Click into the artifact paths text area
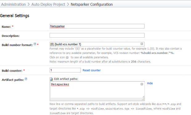 [x=97, y=91]
